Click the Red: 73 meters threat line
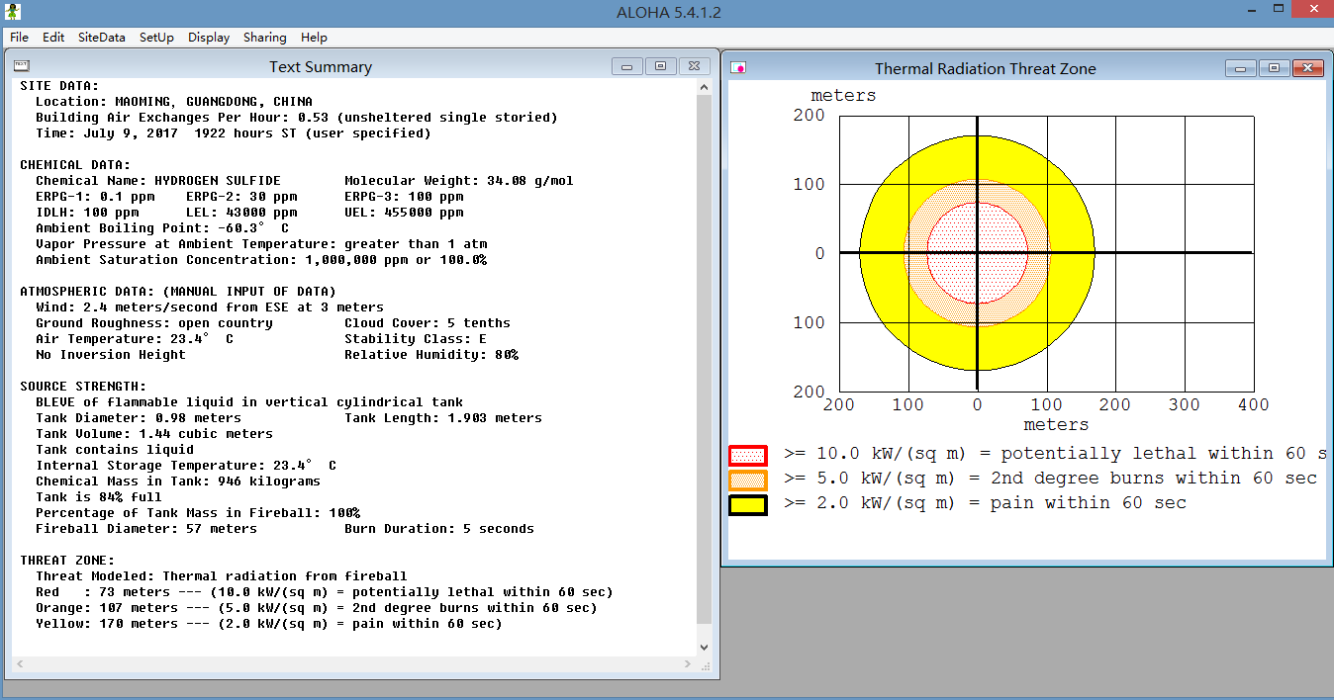Screen dimensions: 1334x700 click(x=325, y=592)
